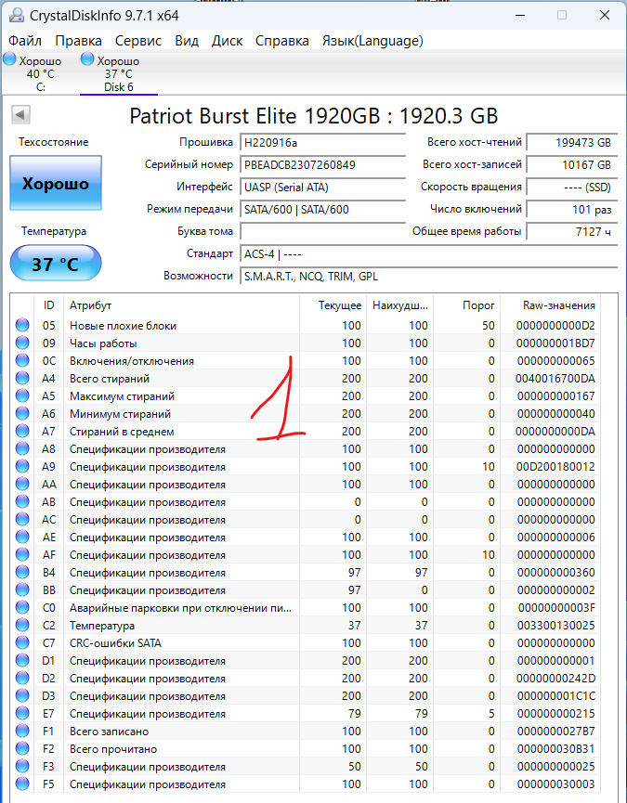Screen dimensions: 627x803
Task: Click status circle of attribute AE row
Action: [x=22, y=537]
